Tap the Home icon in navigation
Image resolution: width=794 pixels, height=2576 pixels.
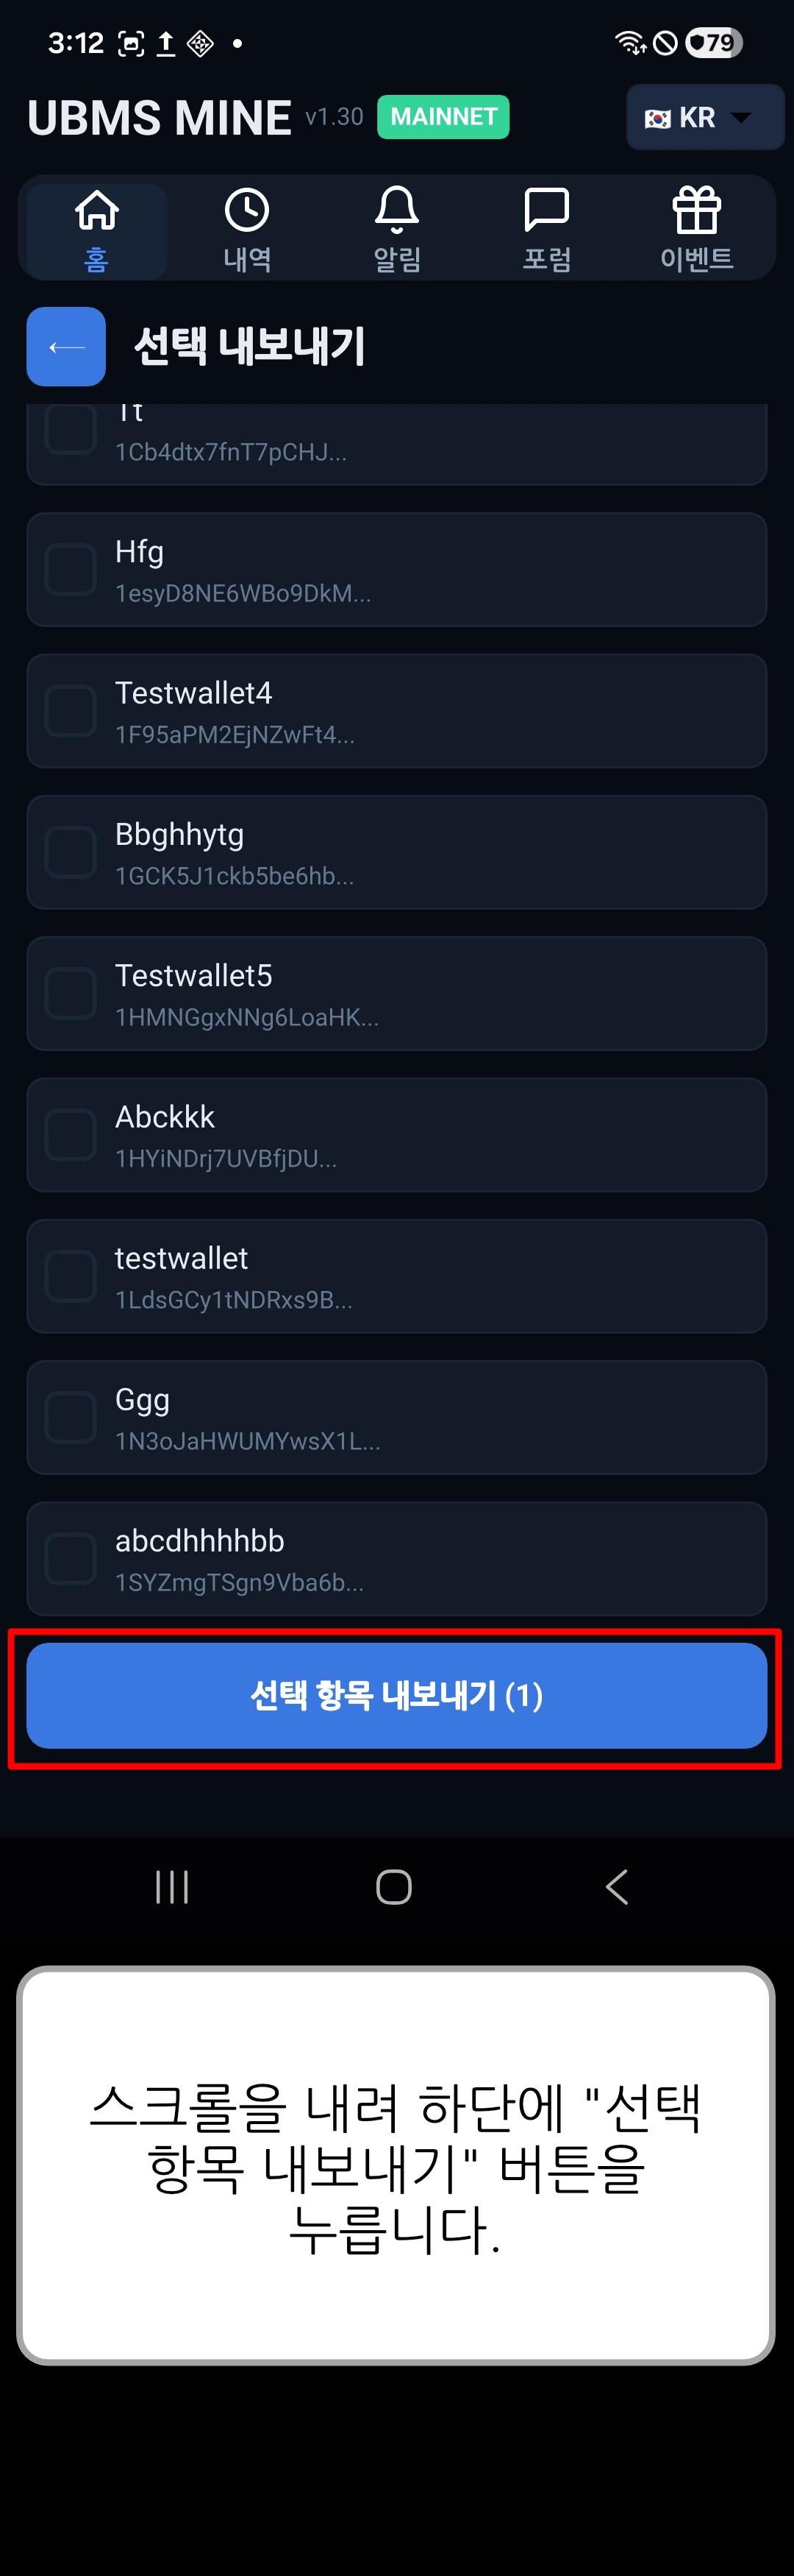click(97, 211)
